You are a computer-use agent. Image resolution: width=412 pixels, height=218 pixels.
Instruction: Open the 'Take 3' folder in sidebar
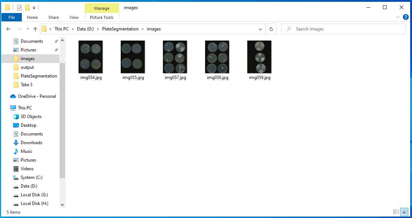[x=26, y=84]
